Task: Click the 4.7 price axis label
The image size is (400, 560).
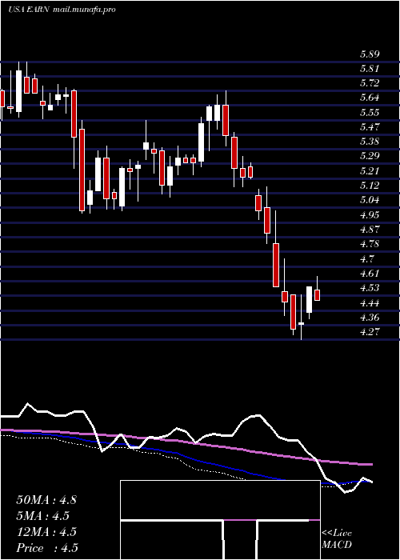Action: coord(366,259)
